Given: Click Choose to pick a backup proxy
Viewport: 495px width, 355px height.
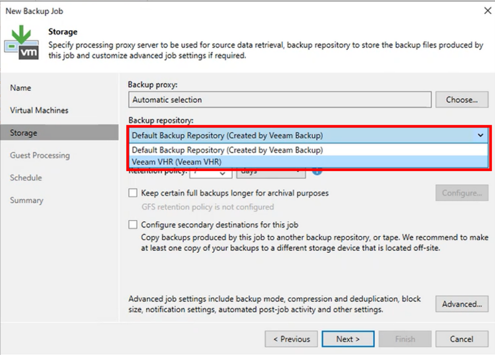Looking at the screenshot, I should click(x=462, y=100).
